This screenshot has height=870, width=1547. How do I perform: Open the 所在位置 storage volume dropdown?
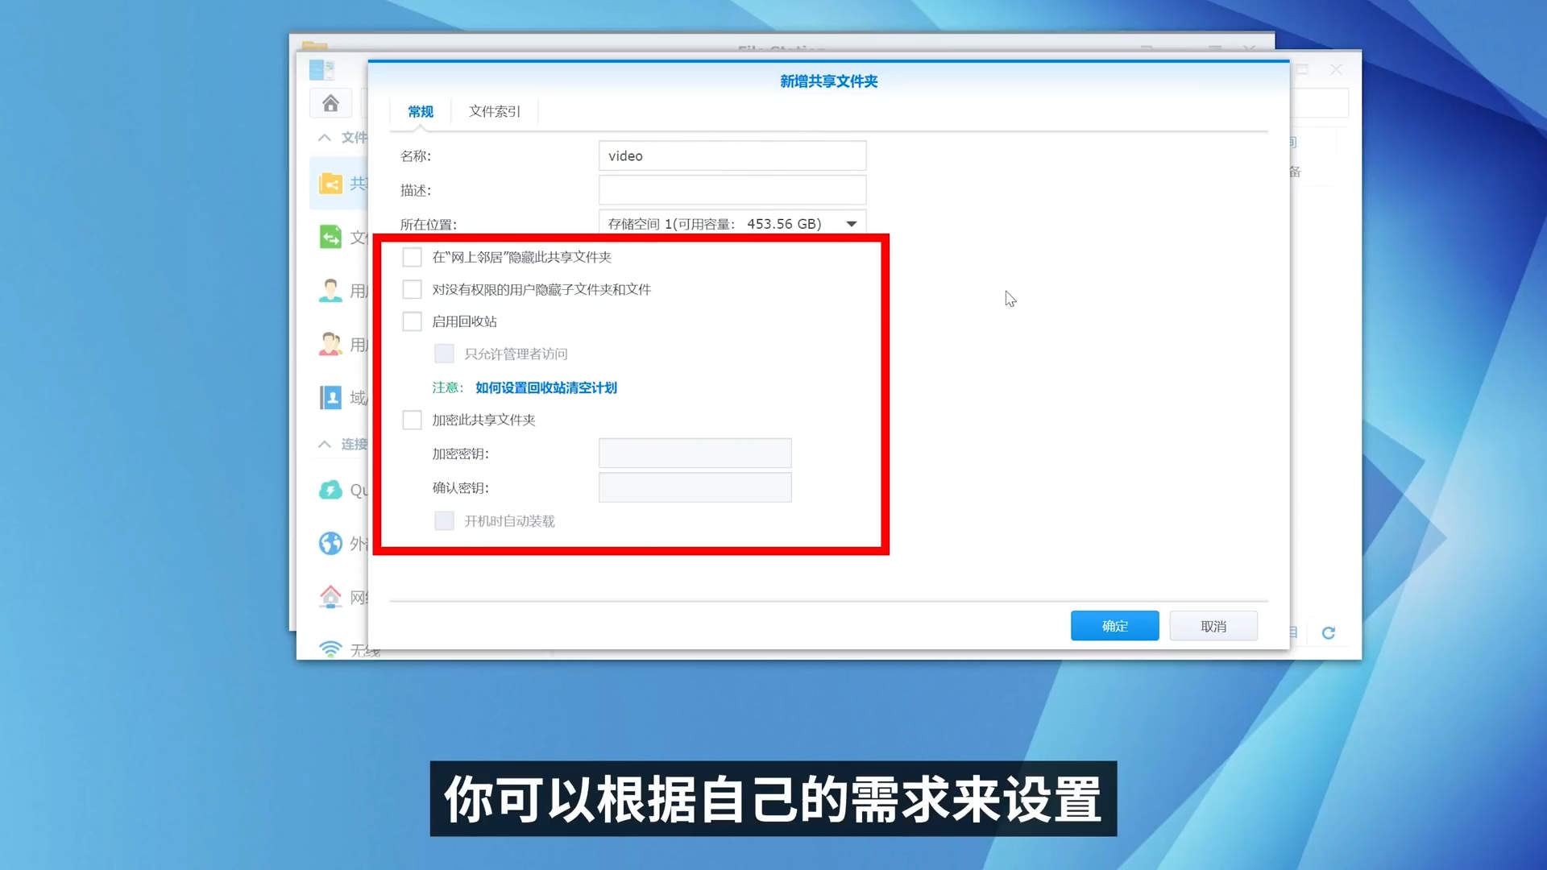[x=850, y=224]
